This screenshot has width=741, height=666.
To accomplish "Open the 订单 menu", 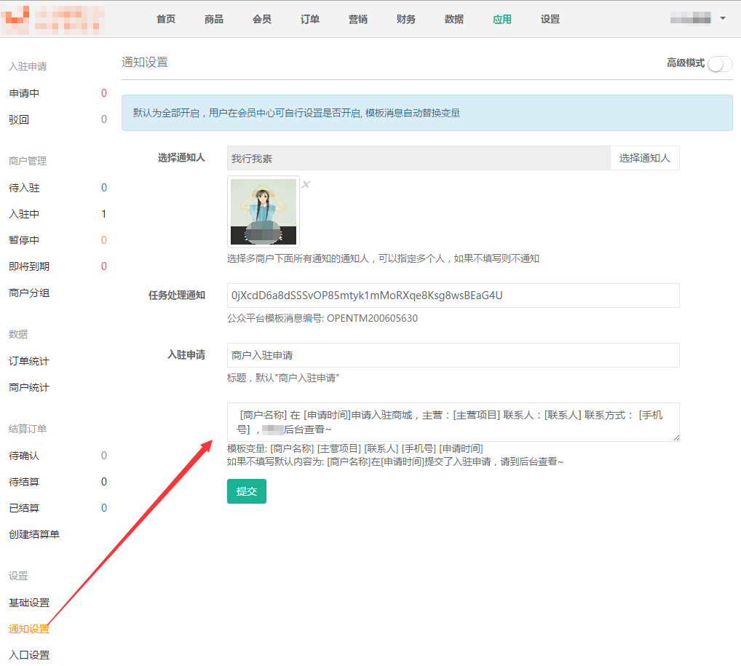I will click(x=310, y=20).
